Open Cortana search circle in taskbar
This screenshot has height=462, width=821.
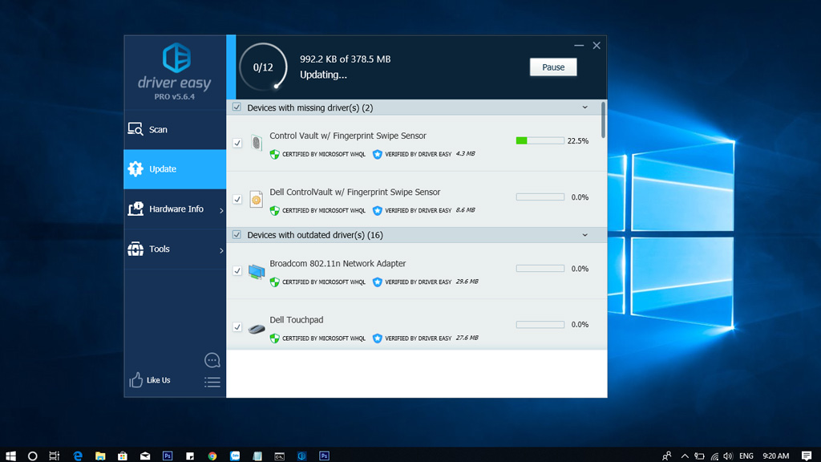[32, 456]
